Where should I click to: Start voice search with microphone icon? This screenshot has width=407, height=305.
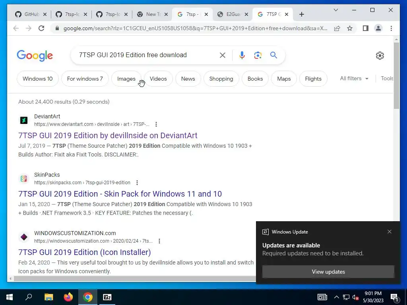(x=242, y=55)
